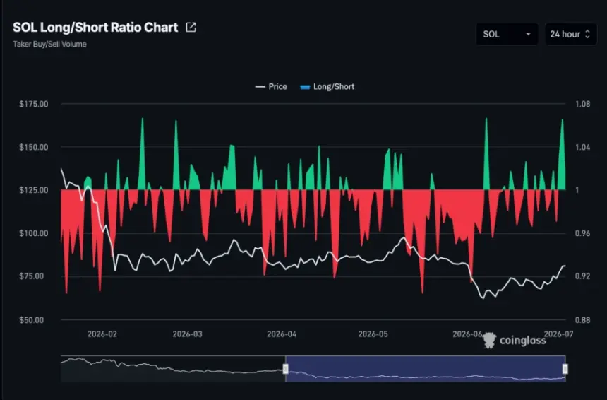Toggle the Price series in the legend

click(x=271, y=86)
